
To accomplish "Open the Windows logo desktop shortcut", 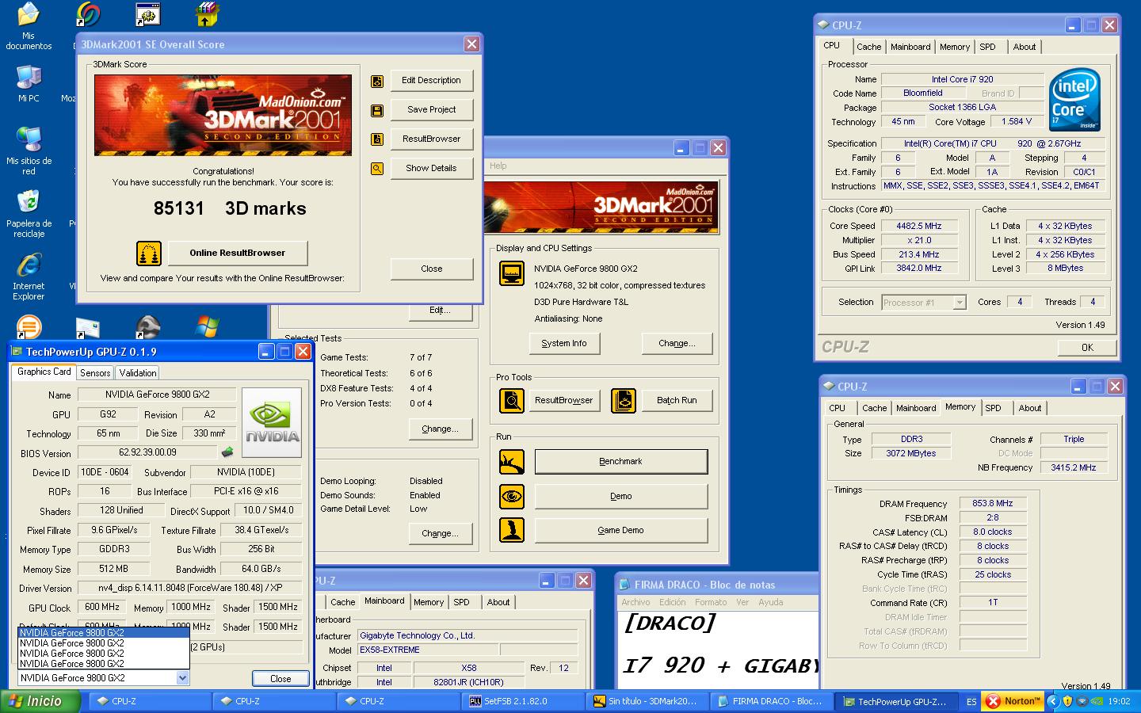I will pyautogui.click(x=206, y=327).
